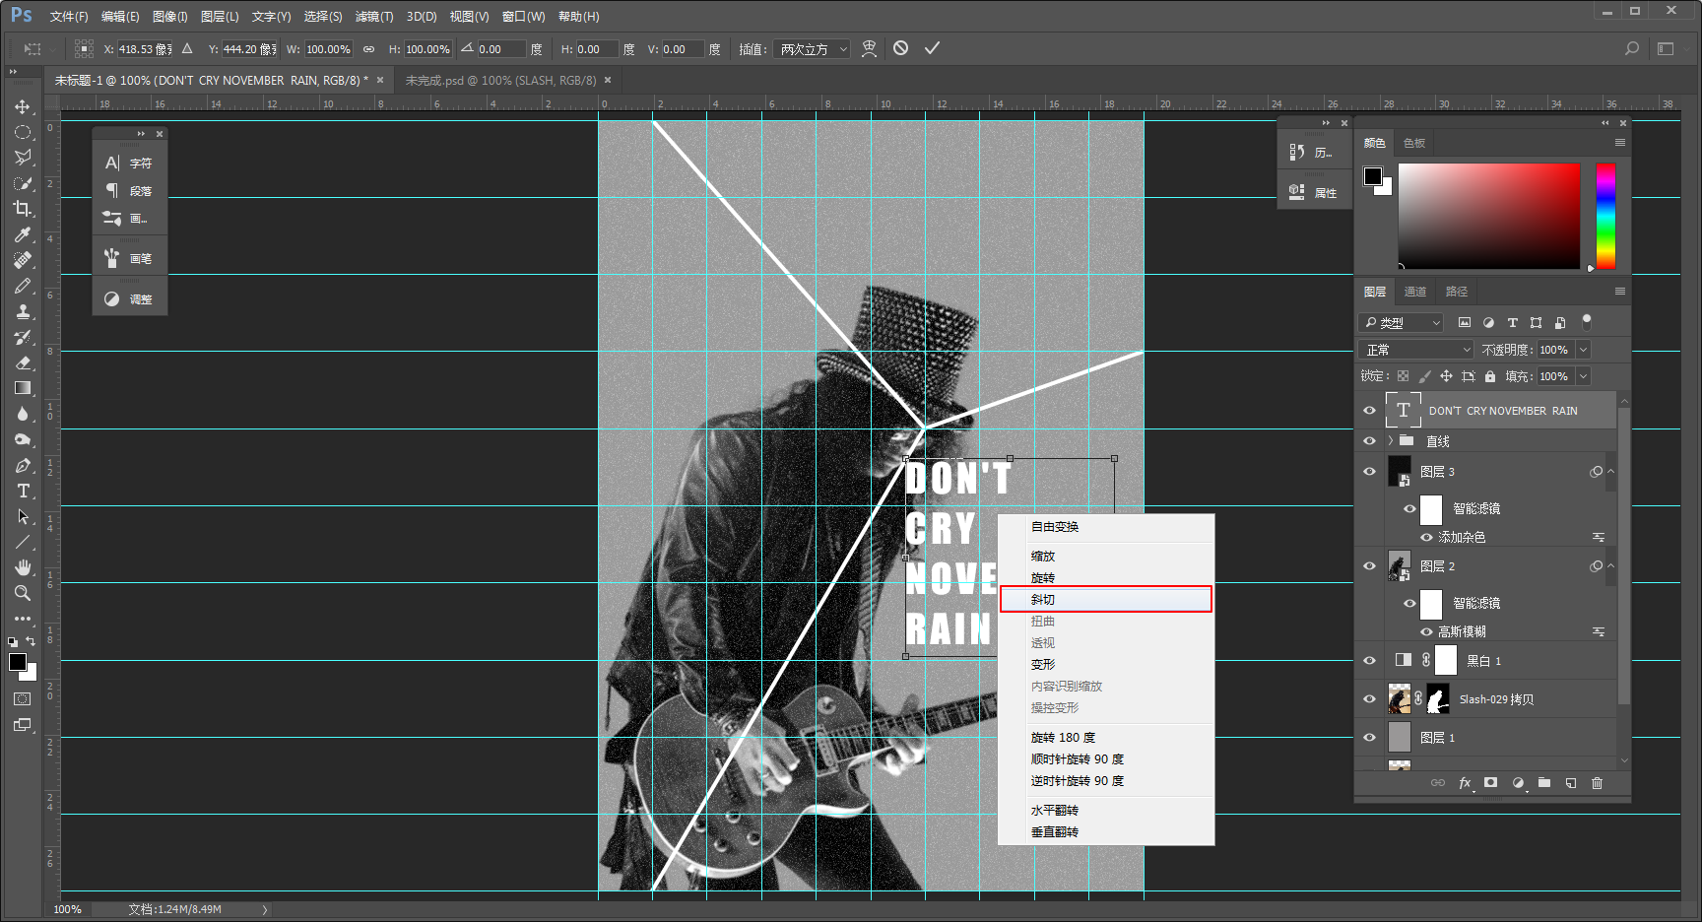
Task: Select the Move tool
Action: pos(23,106)
